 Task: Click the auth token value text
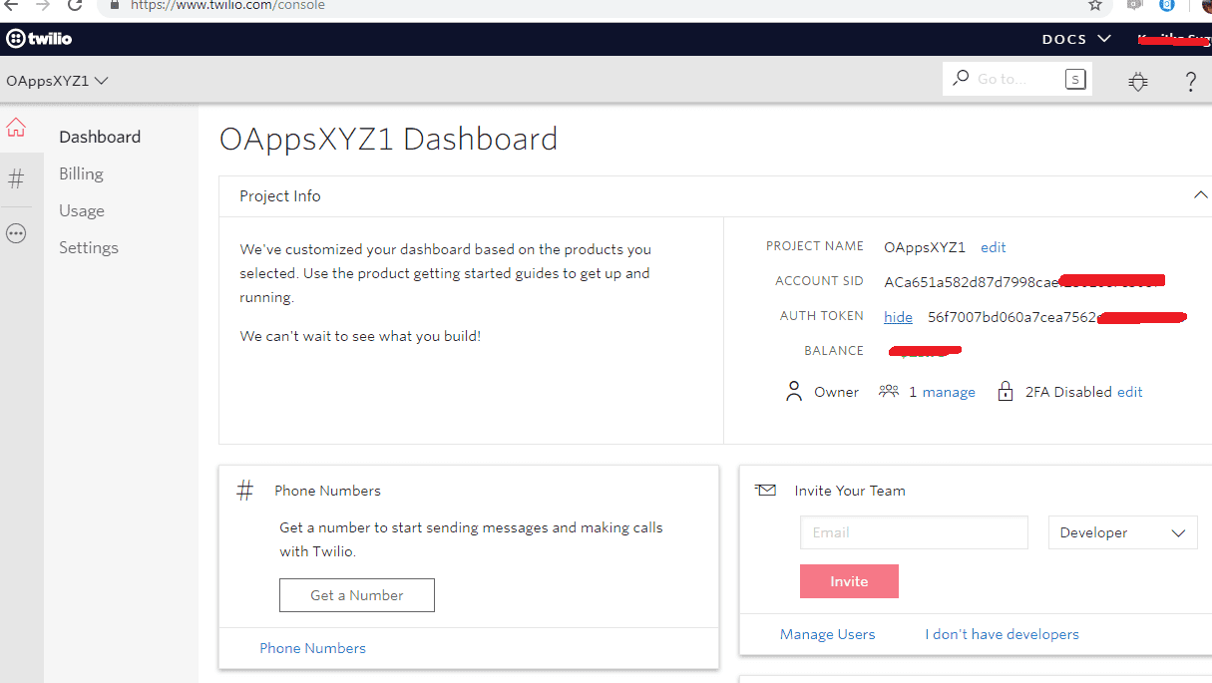point(1056,317)
